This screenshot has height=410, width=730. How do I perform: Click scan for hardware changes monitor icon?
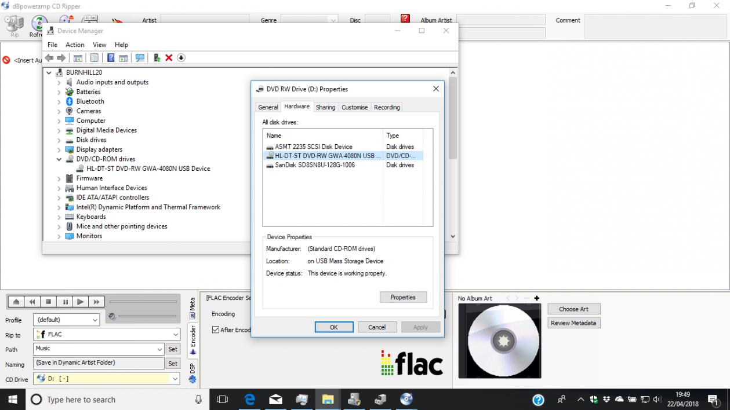coord(140,58)
